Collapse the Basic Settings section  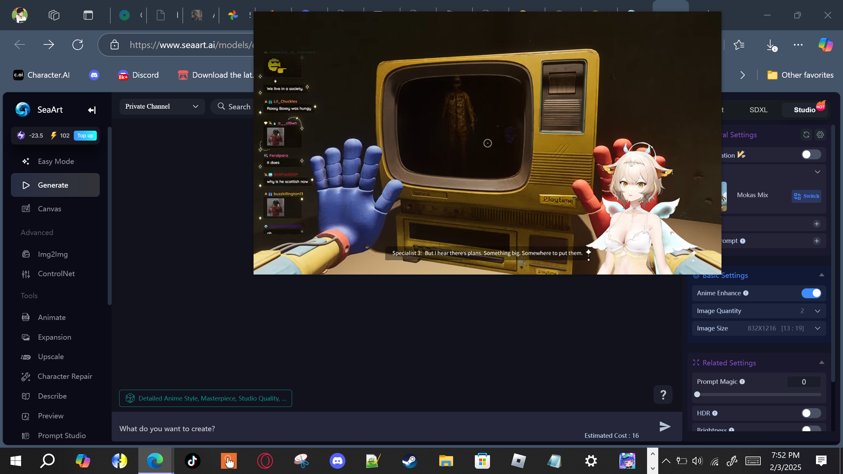(x=822, y=275)
